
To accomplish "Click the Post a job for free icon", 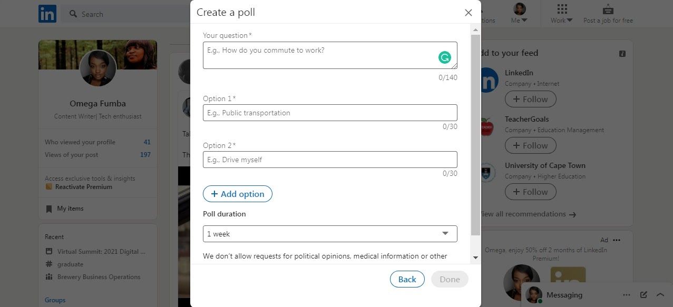I will pyautogui.click(x=608, y=9).
